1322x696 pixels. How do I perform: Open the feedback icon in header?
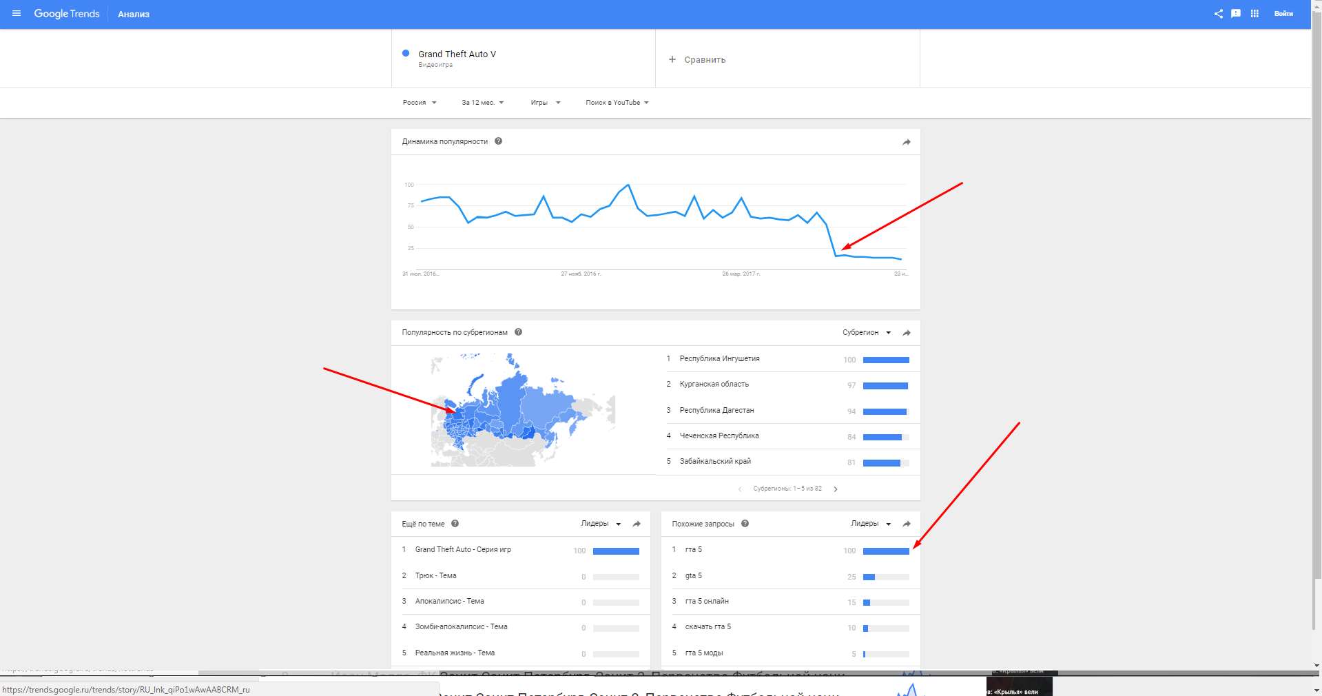click(1236, 14)
